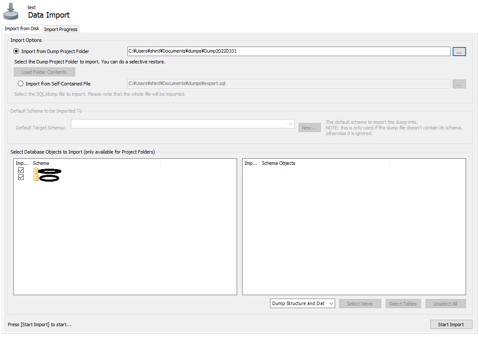Click the Data Import disk icon
The width and height of the screenshot is (479, 337).
[11, 12]
